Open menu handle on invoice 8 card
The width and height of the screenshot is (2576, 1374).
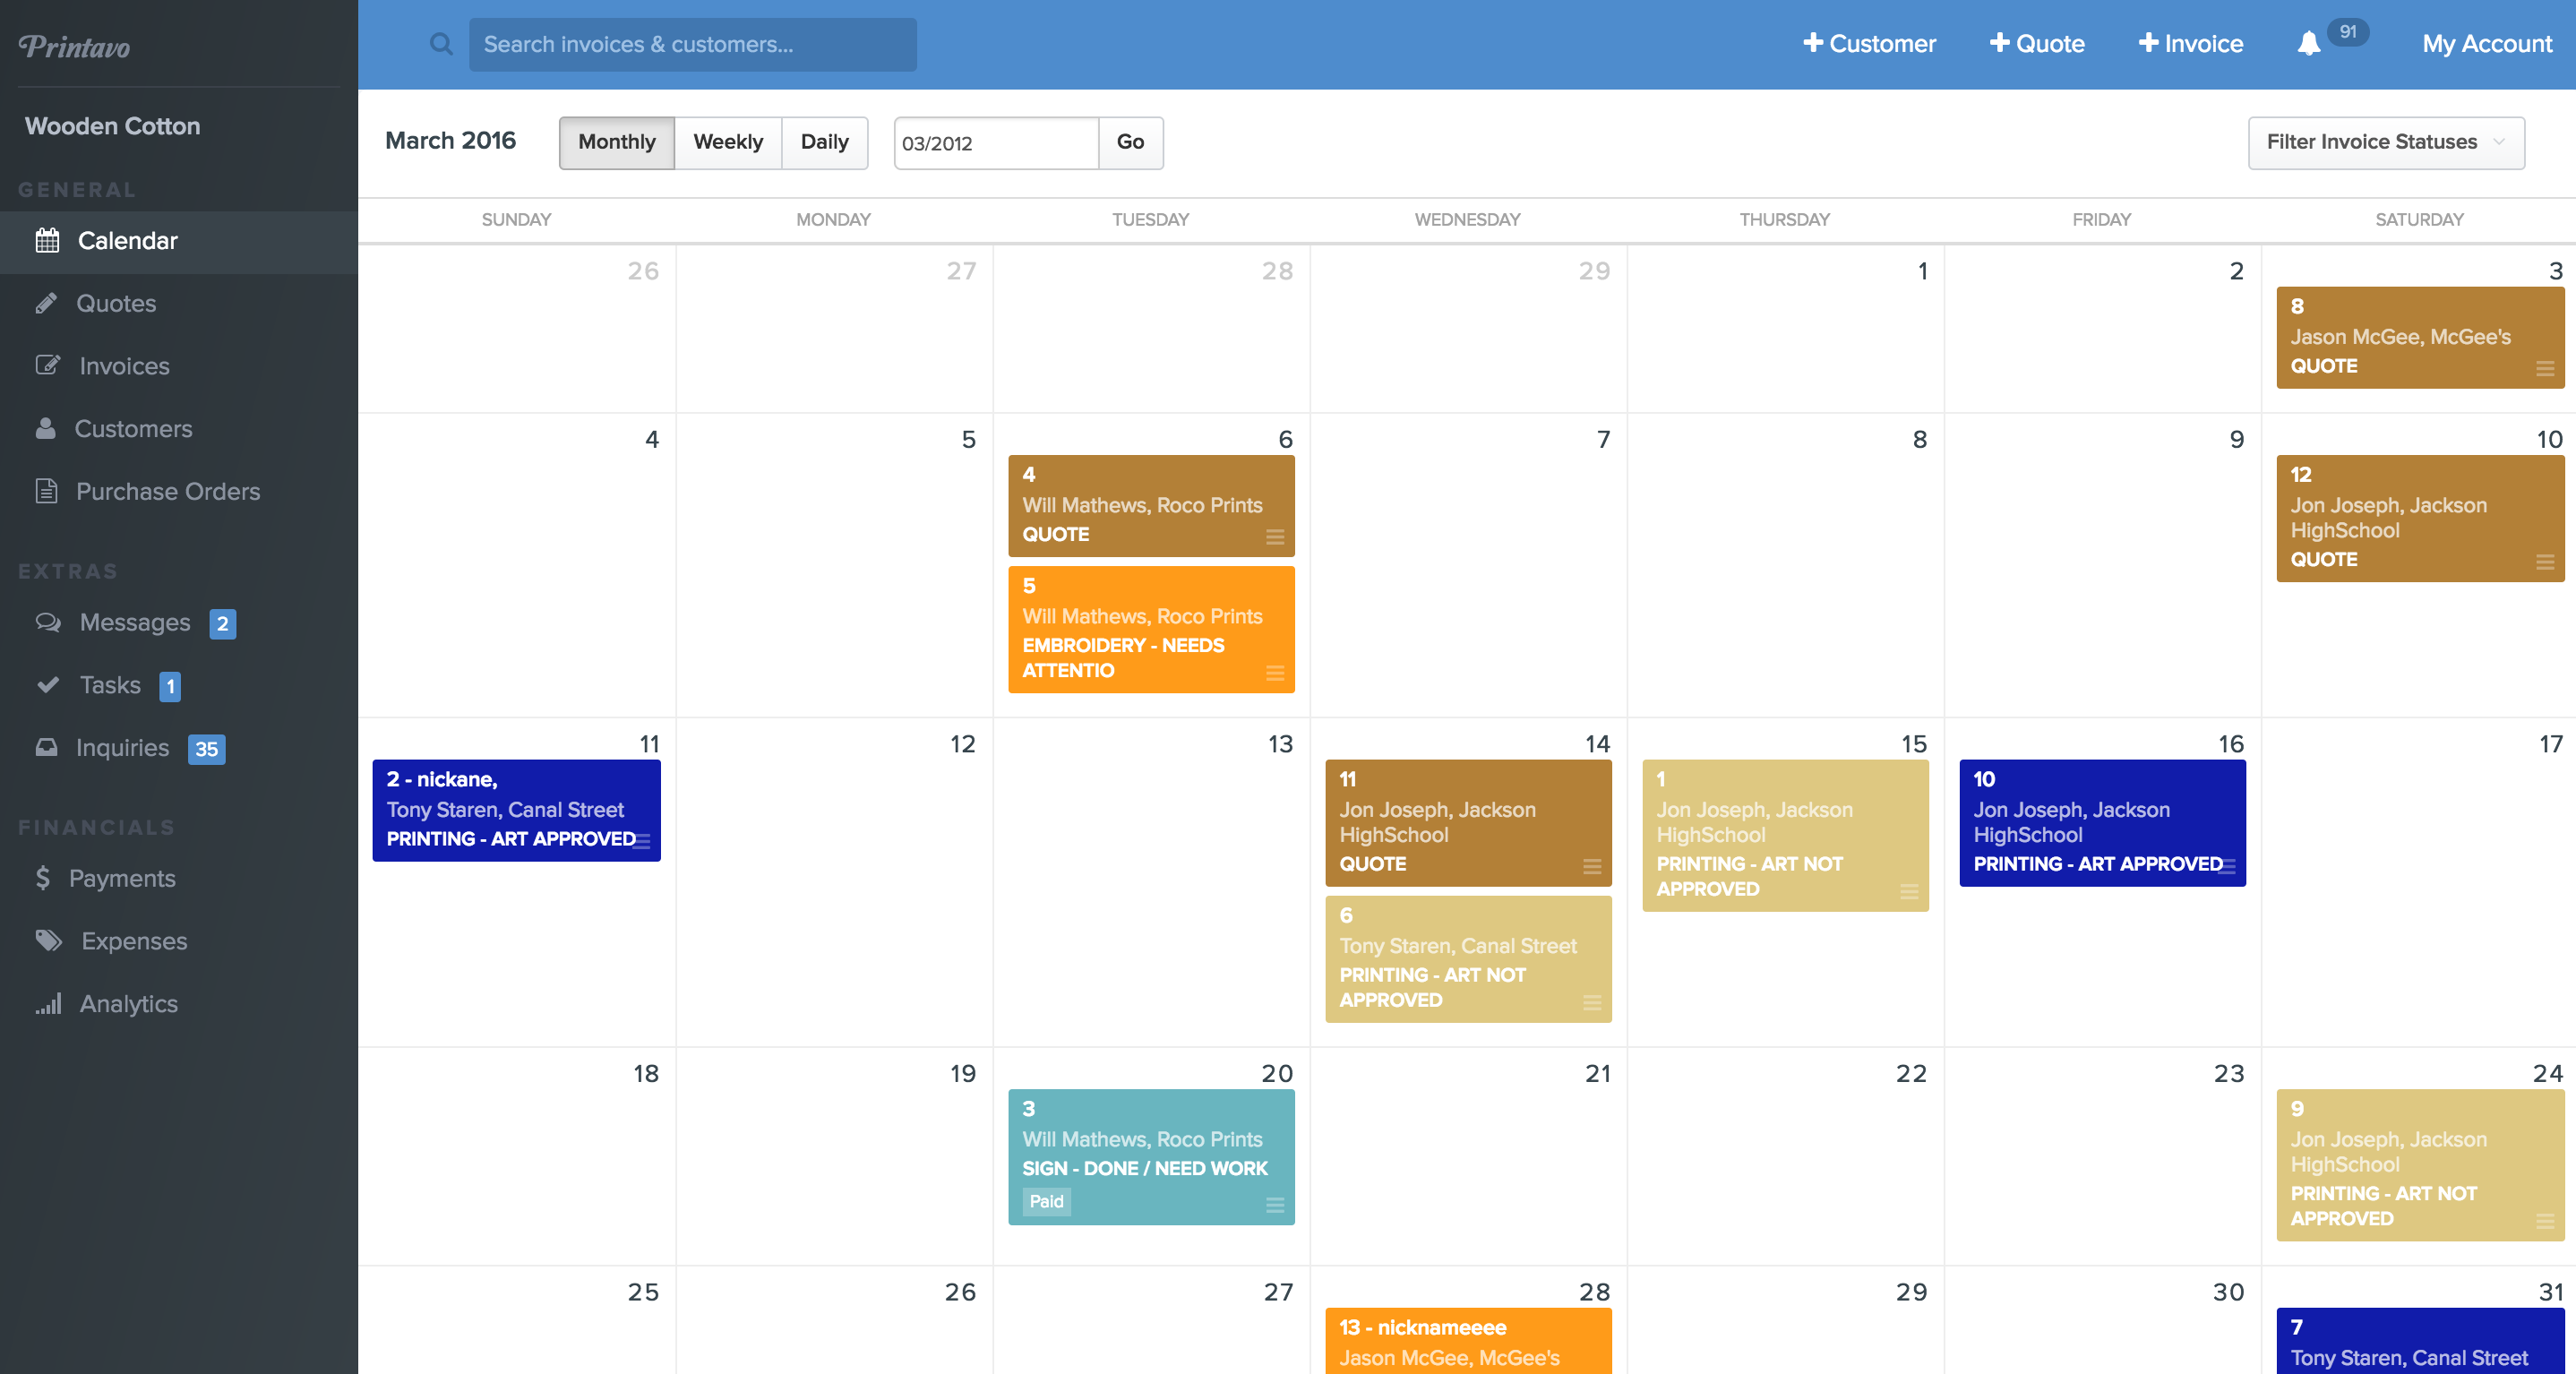coord(2545,369)
